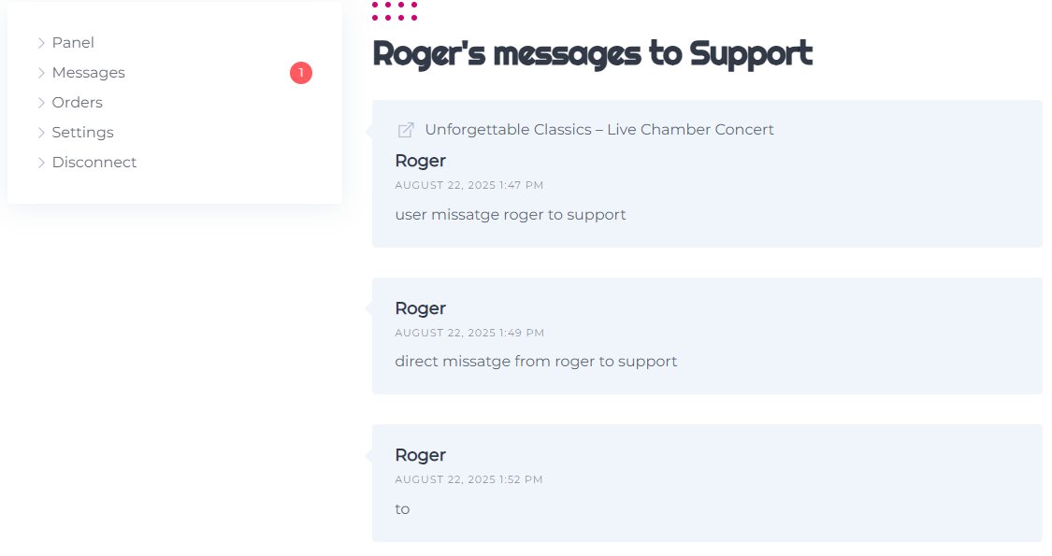1052x556 pixels.
Task: Click the red unread badge on Messages
Action: click(301, 73)
